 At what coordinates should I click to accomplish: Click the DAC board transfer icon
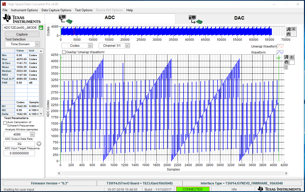point(196,19)
